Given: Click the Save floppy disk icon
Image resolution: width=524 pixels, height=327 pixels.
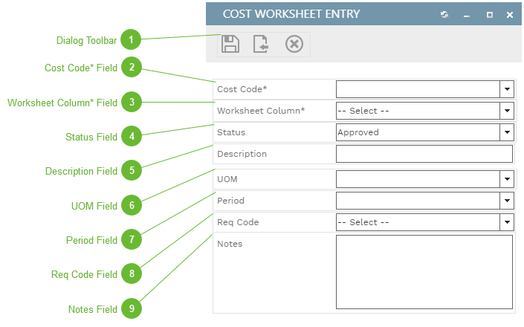Looking at the screenshot, I should (x=230, y=44).
